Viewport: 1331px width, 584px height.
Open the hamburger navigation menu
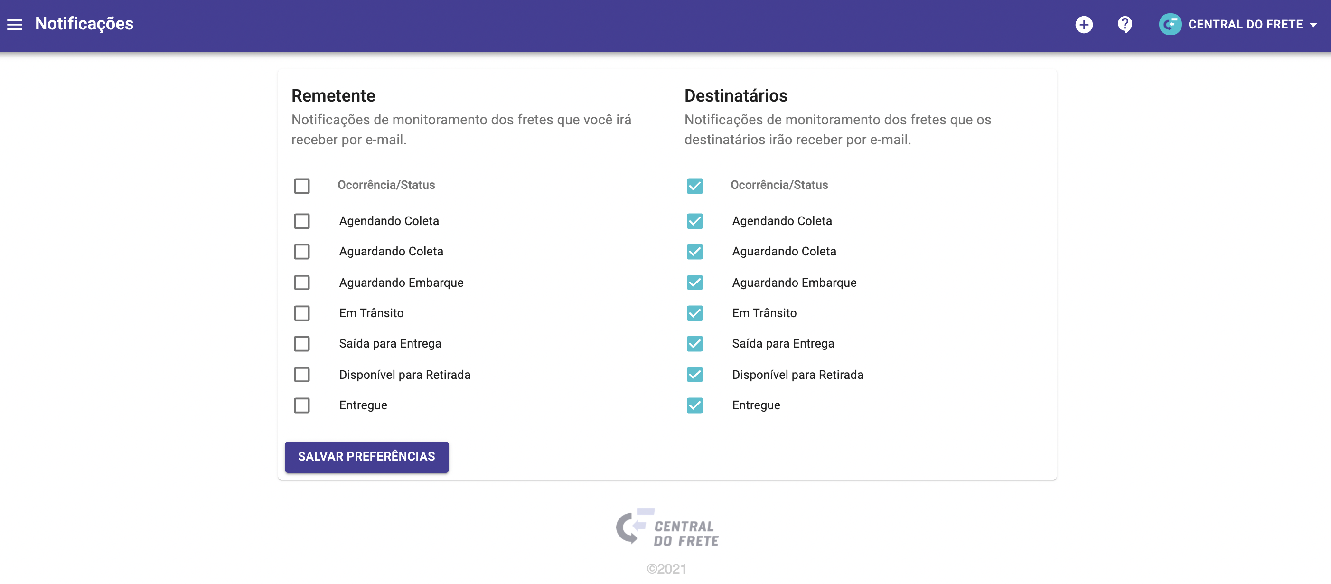pos(14,24)
